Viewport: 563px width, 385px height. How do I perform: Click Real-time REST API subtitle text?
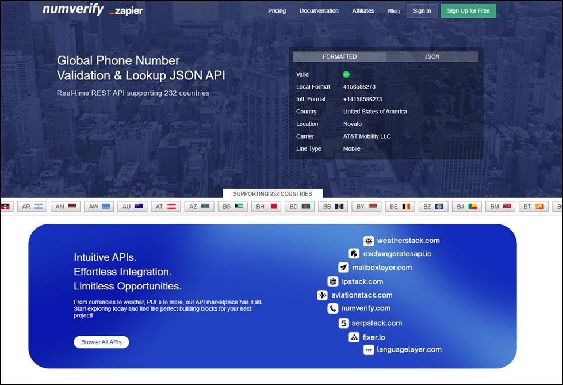[x=133, y=93]
